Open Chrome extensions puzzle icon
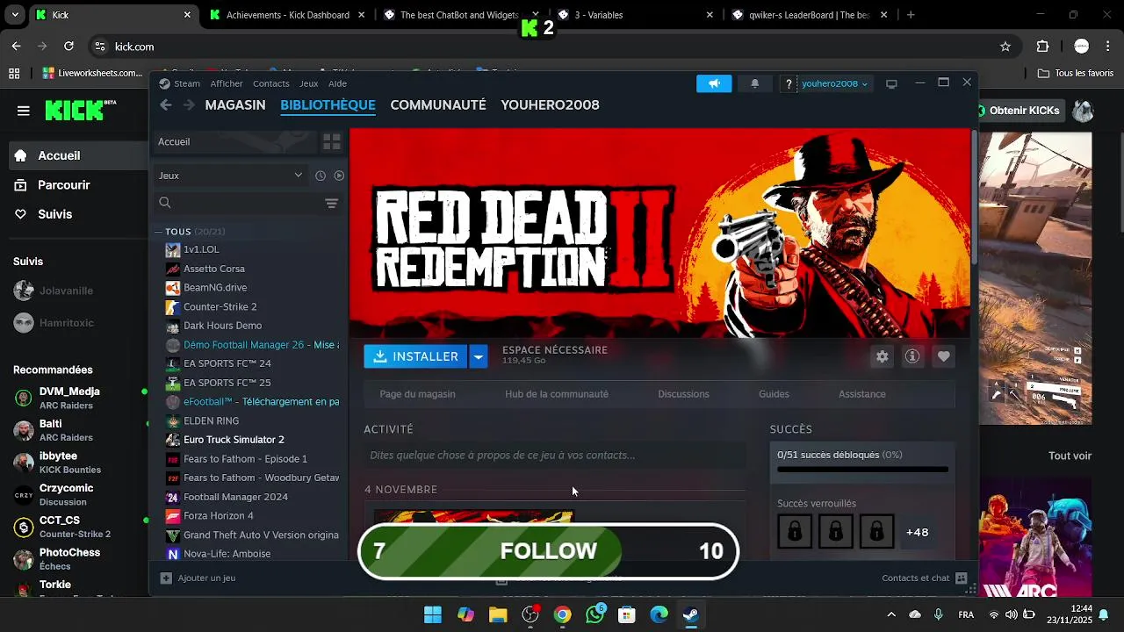The image size is (1124, 632). click(x=1043, y=47)
